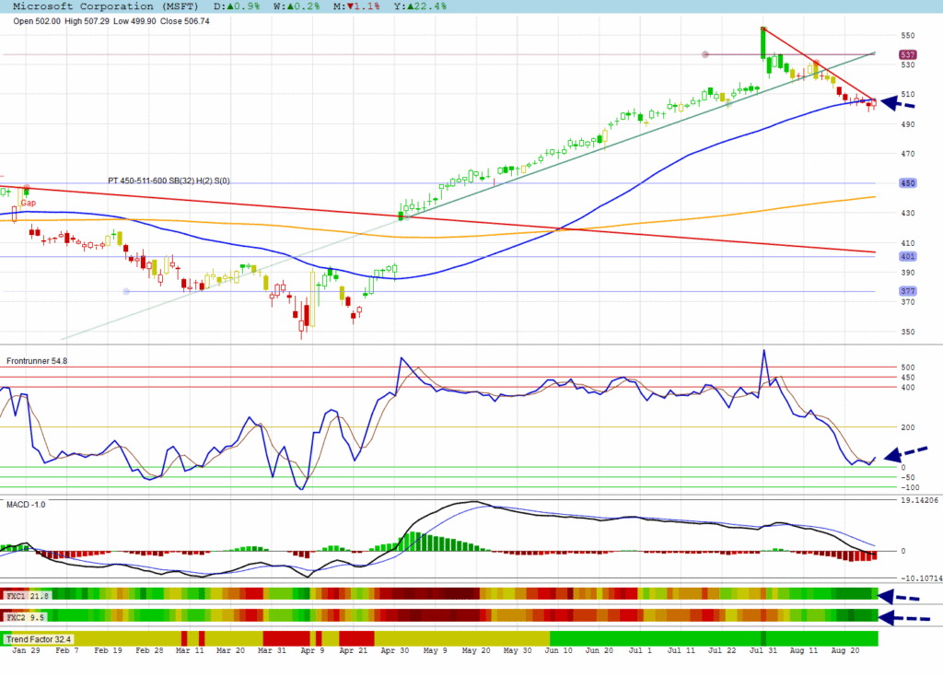Screen dimensions: 943x677
Task: Click the 550 price axis value
Action: pos(907,36)
